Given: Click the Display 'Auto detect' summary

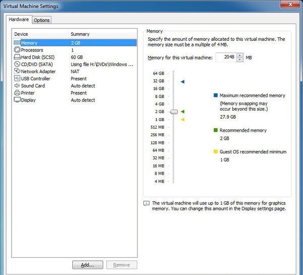Looking at the screenshot, I should tap(83, 100).
